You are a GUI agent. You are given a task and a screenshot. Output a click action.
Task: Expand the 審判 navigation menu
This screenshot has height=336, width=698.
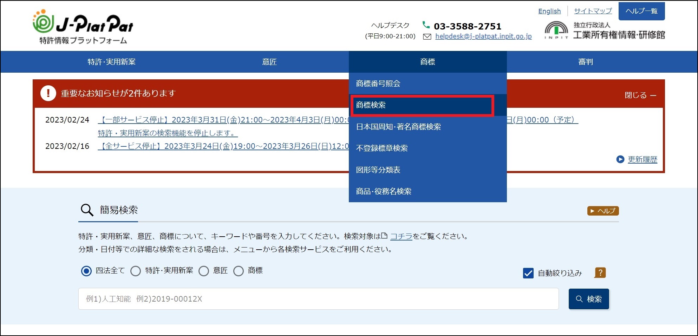(585, 62)
